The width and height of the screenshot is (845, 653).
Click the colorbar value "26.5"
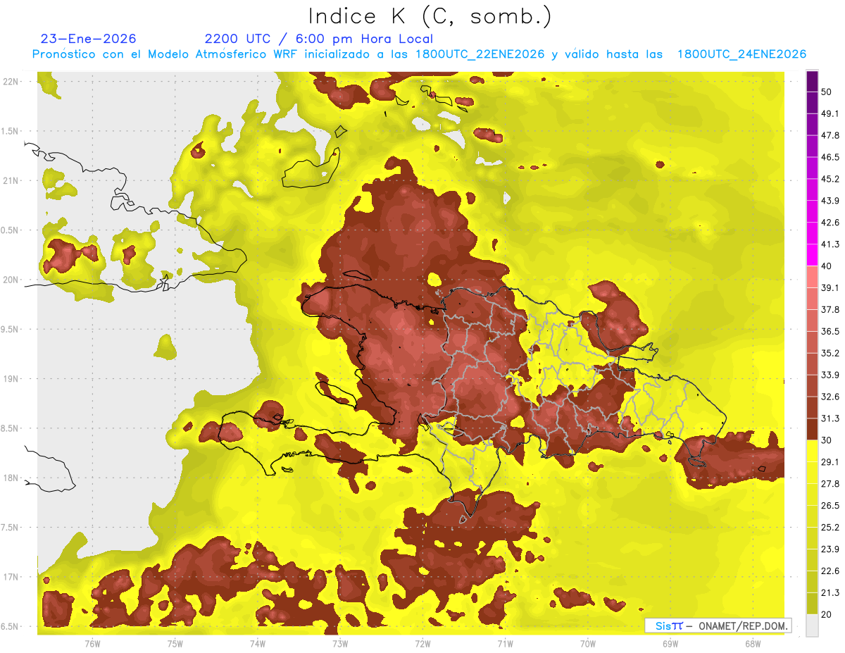click(x=830, y=505)
